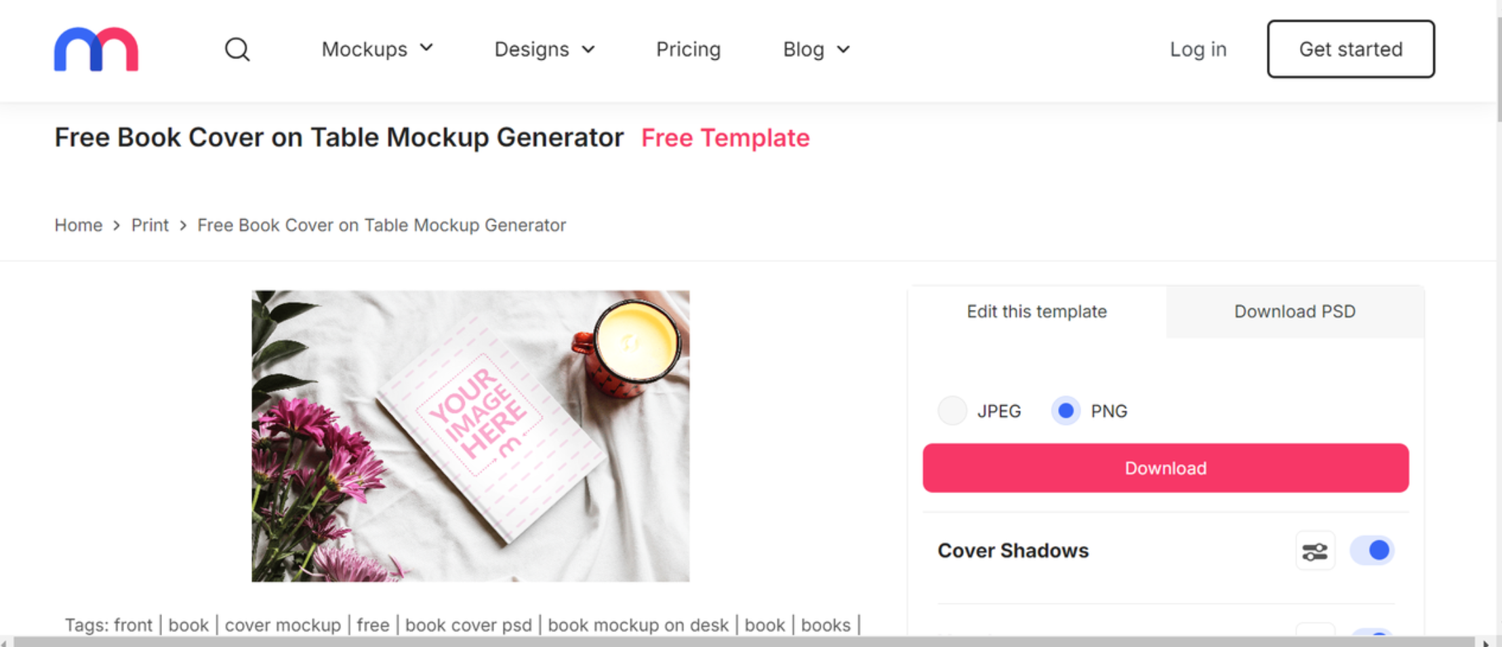This screenshot has height=647, width=1502.
Task: Open the Pricing page
Action: pyautogui.click(x=688, y=50)
